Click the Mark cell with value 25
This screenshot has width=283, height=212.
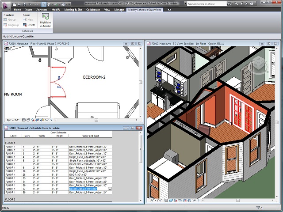(27, 175)
